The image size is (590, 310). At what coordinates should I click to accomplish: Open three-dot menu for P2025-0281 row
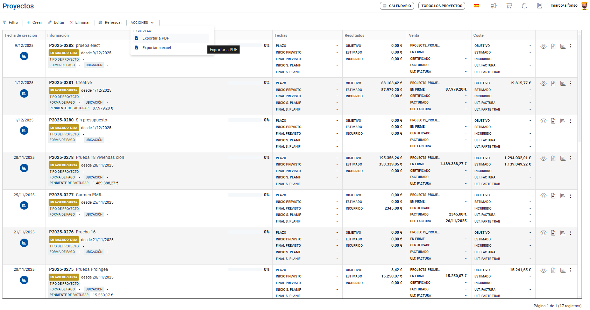[x=570, y=83]
